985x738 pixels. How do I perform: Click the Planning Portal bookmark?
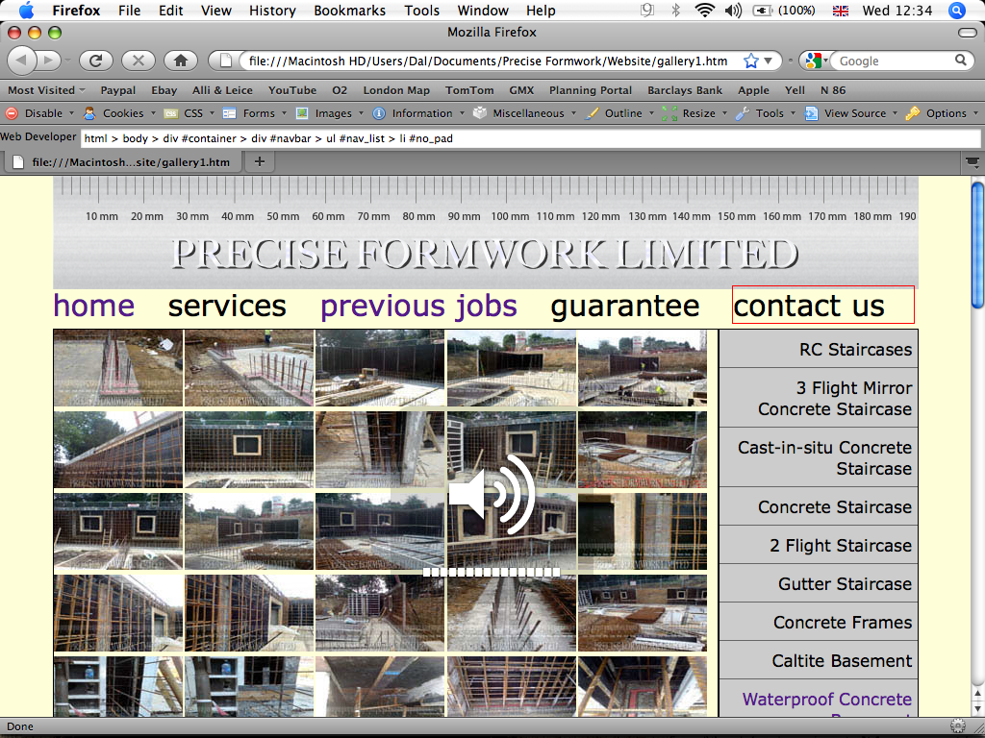click(x=591, y=90)
